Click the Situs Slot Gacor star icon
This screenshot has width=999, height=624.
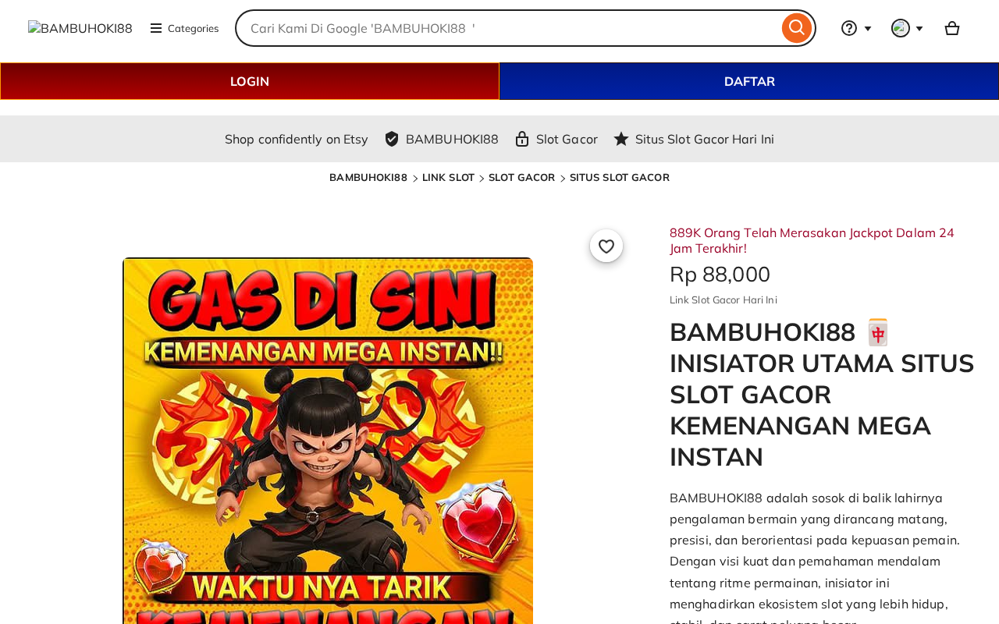point(621,139)
